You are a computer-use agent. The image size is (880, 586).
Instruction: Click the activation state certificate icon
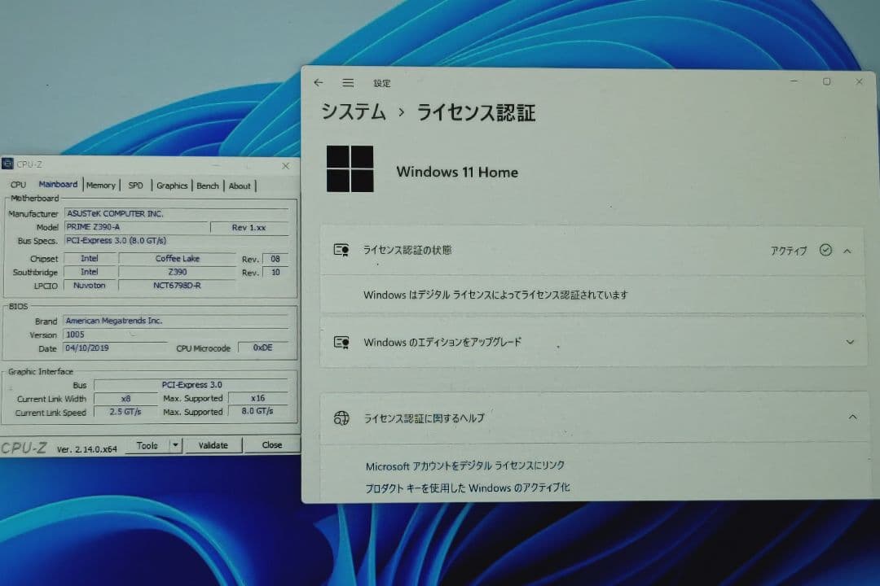[341, 250]
